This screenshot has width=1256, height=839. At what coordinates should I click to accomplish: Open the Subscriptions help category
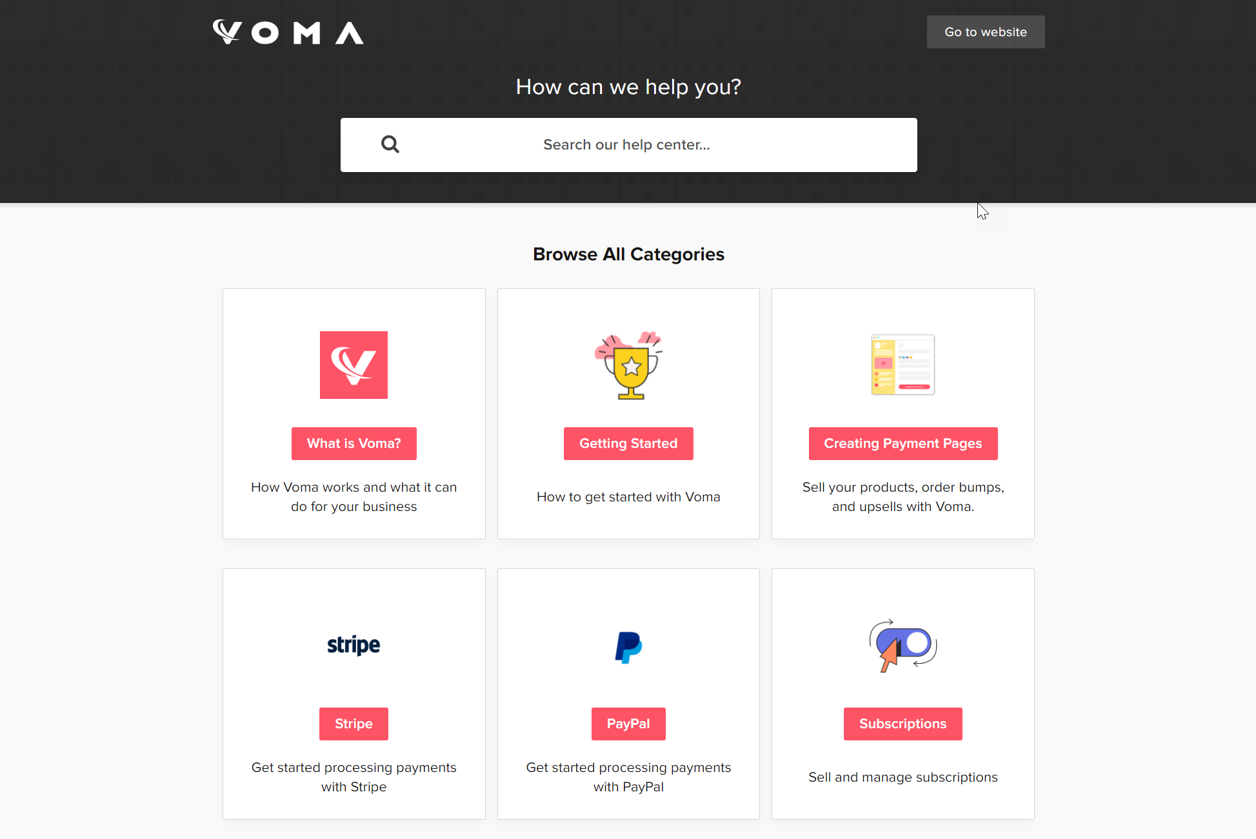pyautogui.click(x=902, y=724)
